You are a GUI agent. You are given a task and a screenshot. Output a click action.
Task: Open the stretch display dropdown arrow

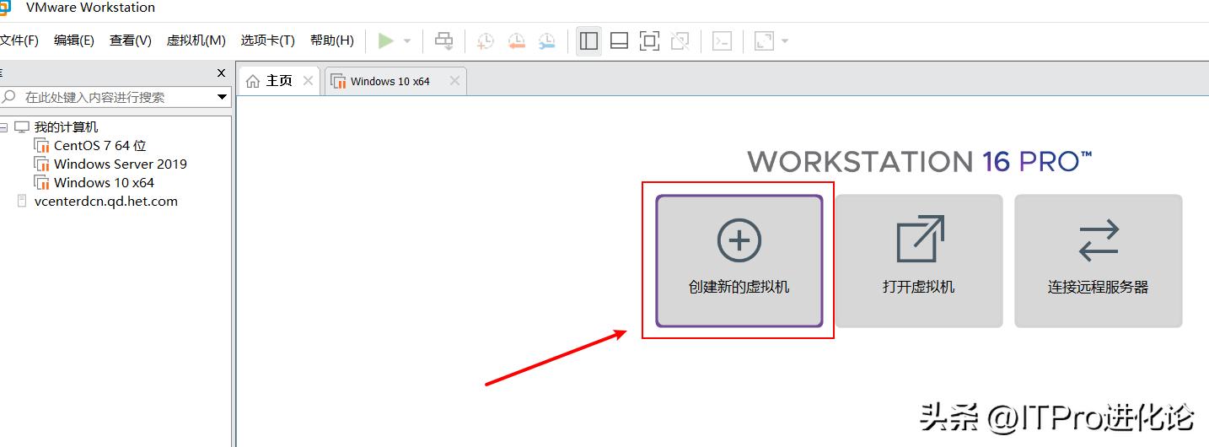(x=785, y=40)
